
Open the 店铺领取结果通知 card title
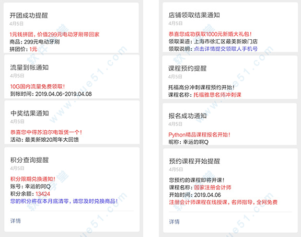194,15
